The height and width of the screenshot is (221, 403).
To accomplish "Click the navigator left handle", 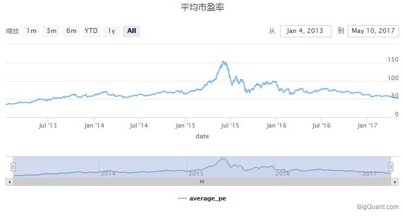I will pos(13,167).
